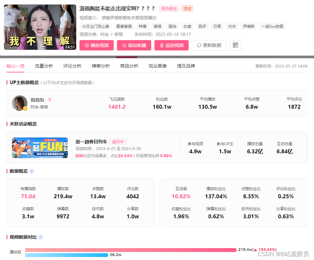Screen dimensions: 314x260
Task: Click the 发布时间 2023-05-16 18:17 text
Action: (x=162, y=34)
